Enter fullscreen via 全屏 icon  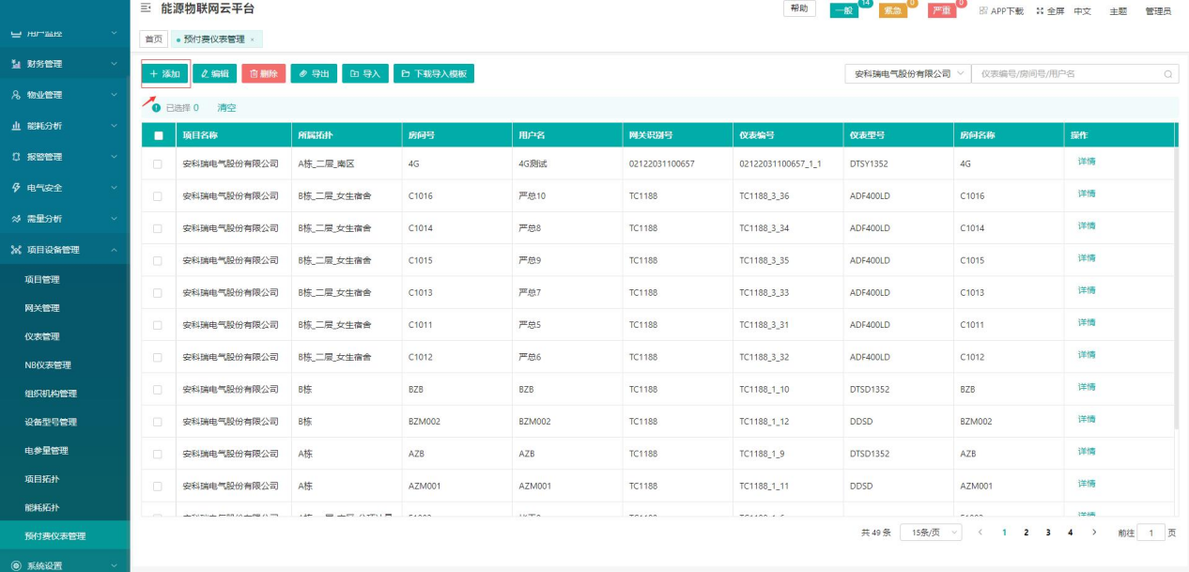[1040, 11]
